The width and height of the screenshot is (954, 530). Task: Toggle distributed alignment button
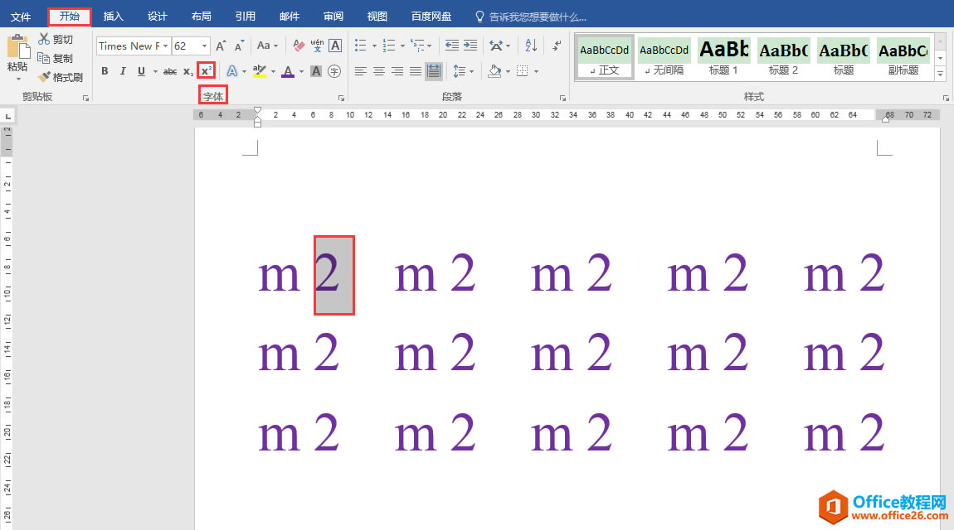pyautogui.click(x=434, y=71)
